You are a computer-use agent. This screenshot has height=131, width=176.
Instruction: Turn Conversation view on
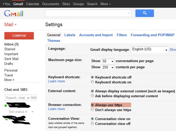[92, 119]
